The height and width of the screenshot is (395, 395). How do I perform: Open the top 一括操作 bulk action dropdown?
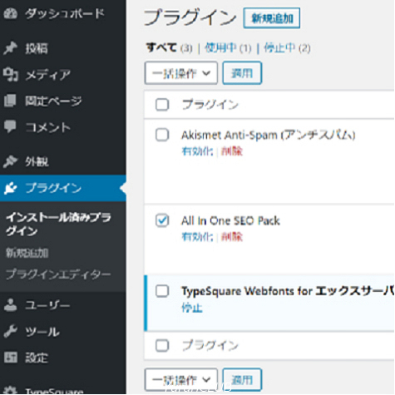pos(181,73)
